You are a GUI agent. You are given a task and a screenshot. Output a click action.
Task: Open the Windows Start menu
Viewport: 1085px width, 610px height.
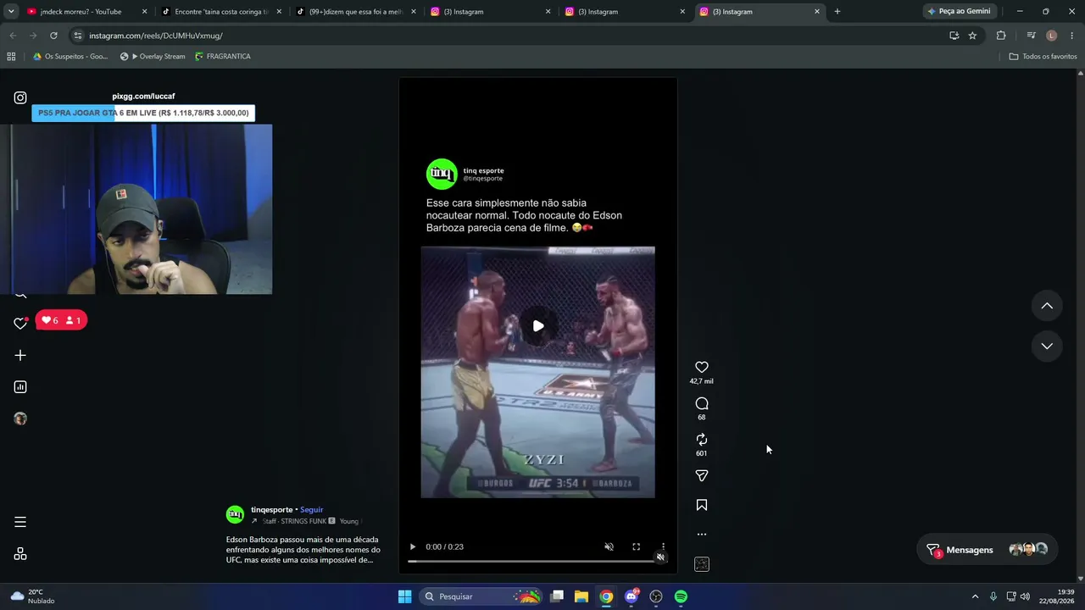coord(404,596)
